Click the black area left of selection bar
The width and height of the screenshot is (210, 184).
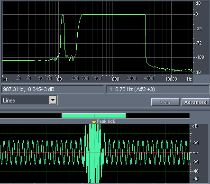(x=31, y=116)
